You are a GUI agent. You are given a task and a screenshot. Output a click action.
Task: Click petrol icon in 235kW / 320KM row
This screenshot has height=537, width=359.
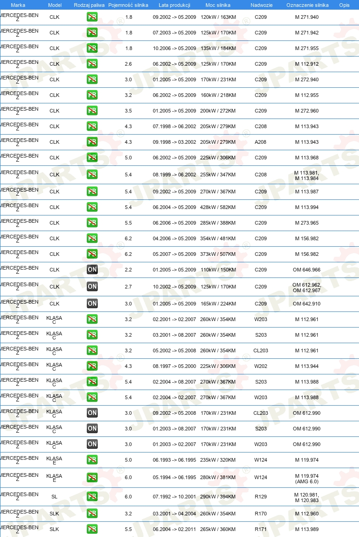coord(92,460)
